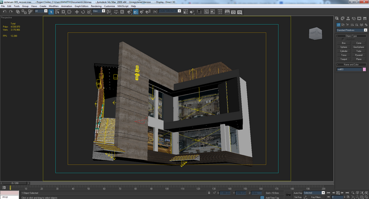Image resolution: width=369 pixels, height=199 pixels.
Task: Open the Render Setup icon
Action: (227, 12)
